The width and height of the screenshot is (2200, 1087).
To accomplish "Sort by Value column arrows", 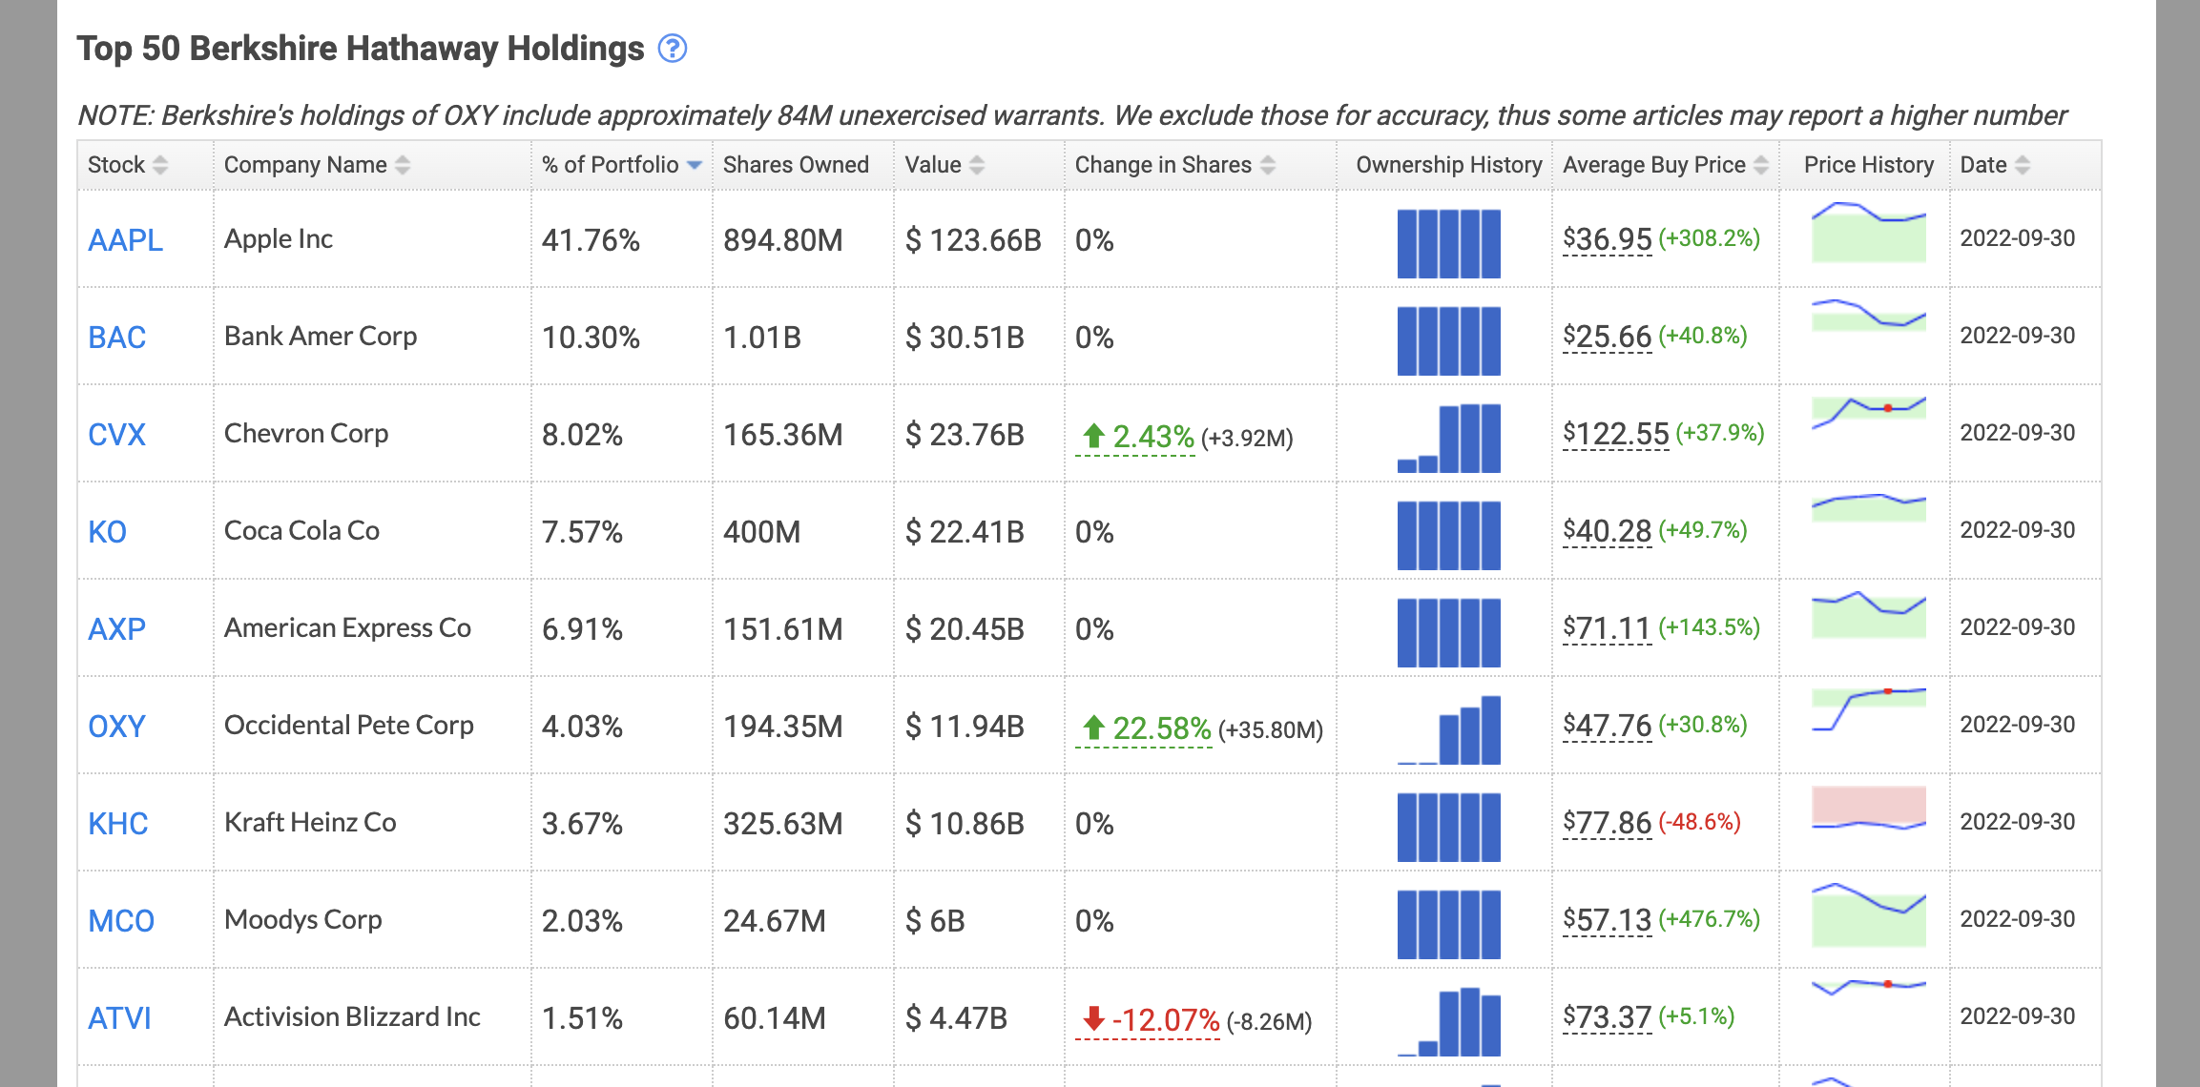I will pyautogui.click(x=977, y=165).
